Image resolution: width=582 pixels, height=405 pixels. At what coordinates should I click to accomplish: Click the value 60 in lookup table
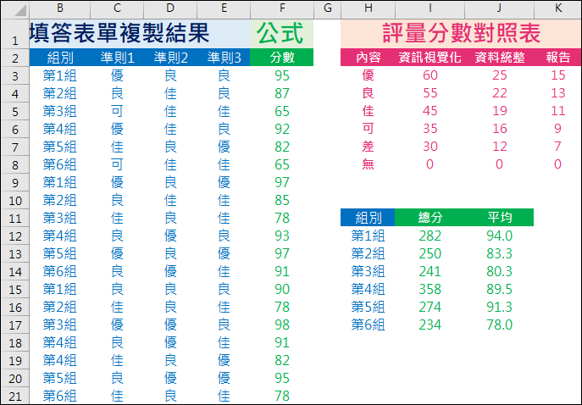(x=430, y=75)
